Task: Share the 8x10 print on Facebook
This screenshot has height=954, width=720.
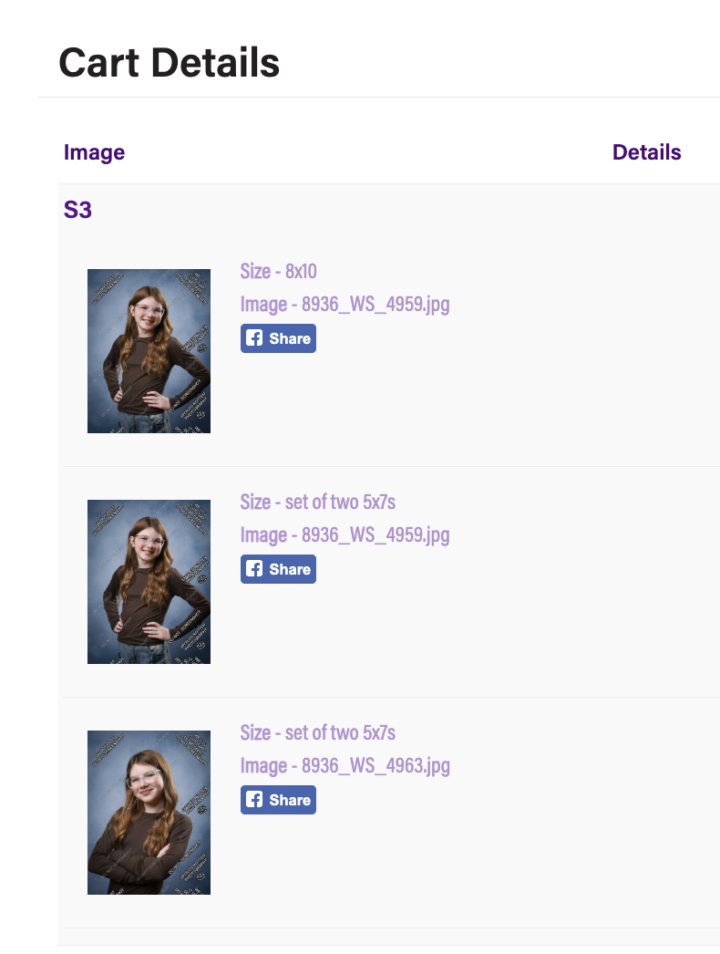Action: click(x=279, y=338)
